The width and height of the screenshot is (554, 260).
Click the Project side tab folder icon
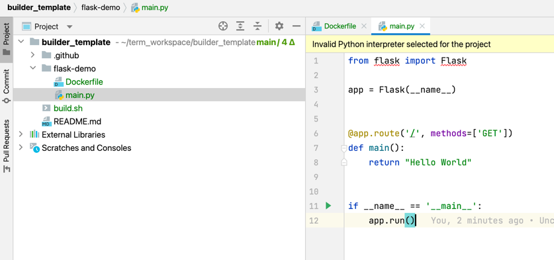point(7,53)
